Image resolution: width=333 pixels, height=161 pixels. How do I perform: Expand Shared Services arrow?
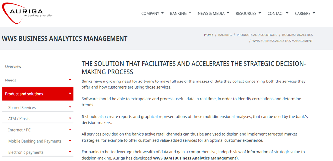tap(70, 107)
